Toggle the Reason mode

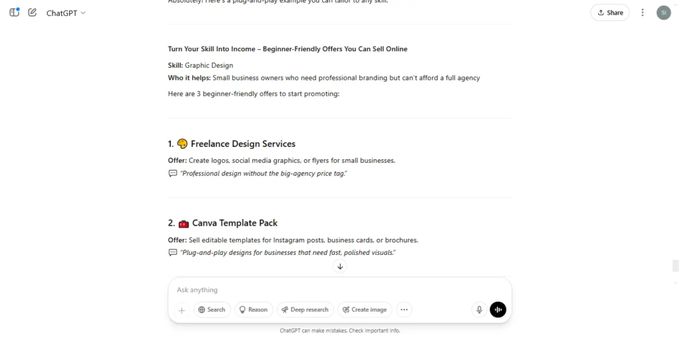pos(254,310)
